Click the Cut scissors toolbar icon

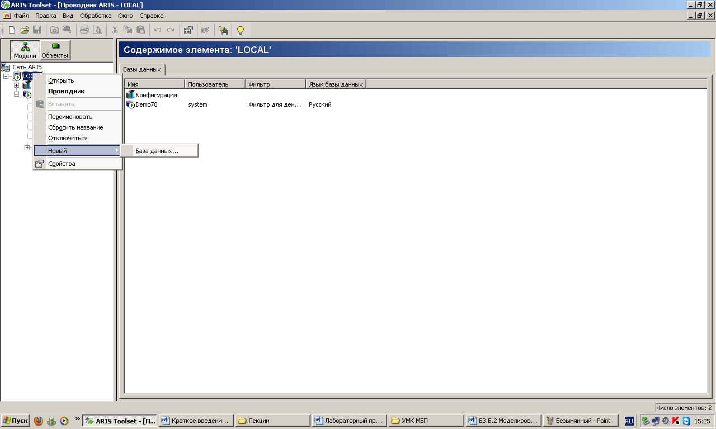pyautogui.click(x=115, y=30)
